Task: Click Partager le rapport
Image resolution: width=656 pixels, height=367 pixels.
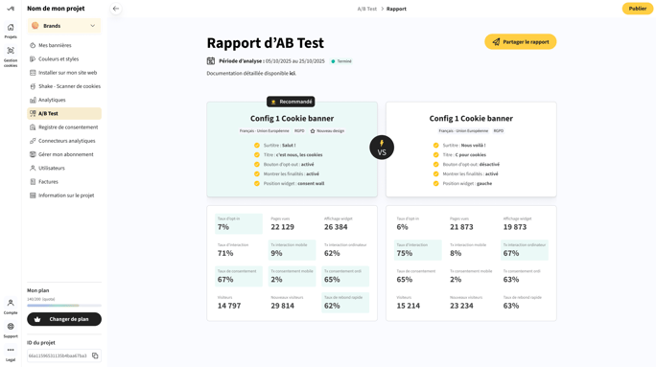Action: 521,42
